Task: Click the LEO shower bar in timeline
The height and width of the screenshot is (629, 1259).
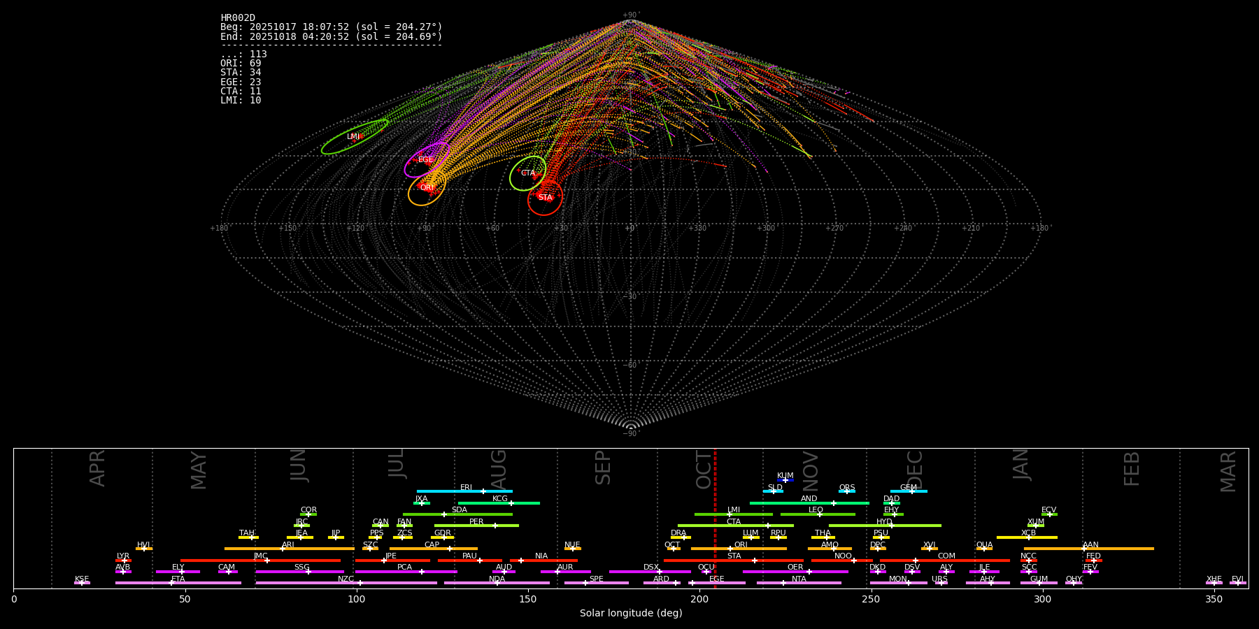Action: click(818, 514)
